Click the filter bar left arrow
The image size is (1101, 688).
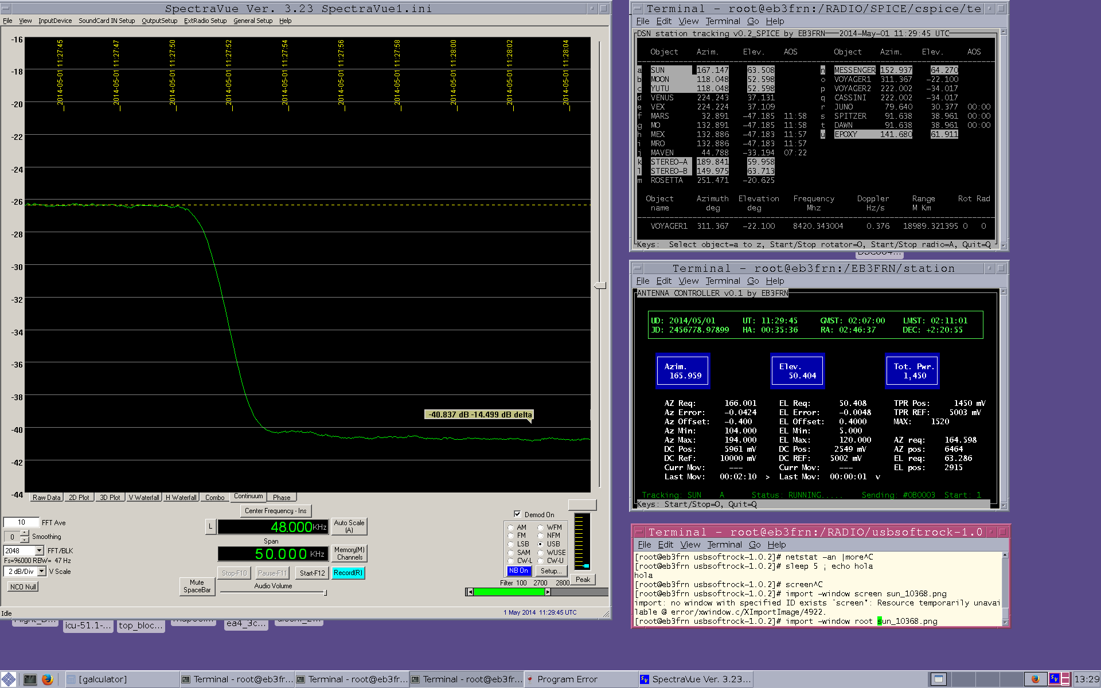470,592
